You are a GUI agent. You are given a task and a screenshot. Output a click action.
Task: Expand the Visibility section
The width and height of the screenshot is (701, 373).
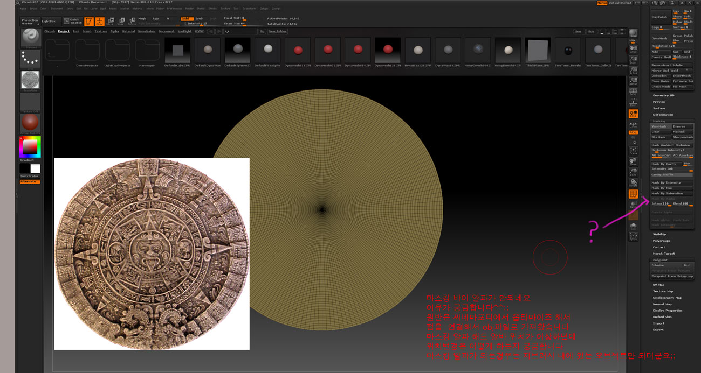[x=659, y=234]
